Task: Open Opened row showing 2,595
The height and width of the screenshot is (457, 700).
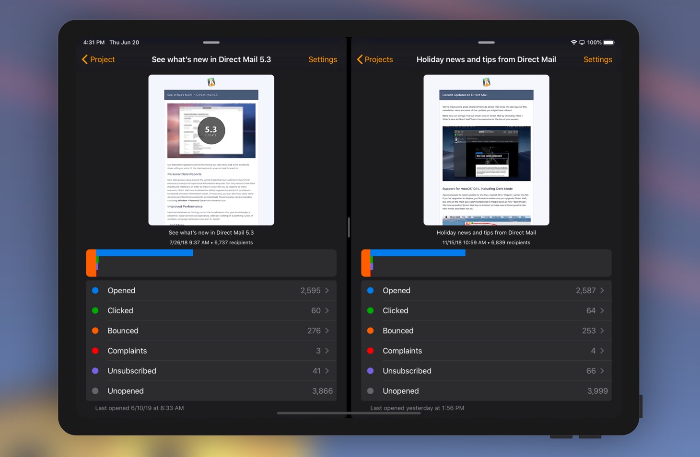Action: click(x=211, y=290)
